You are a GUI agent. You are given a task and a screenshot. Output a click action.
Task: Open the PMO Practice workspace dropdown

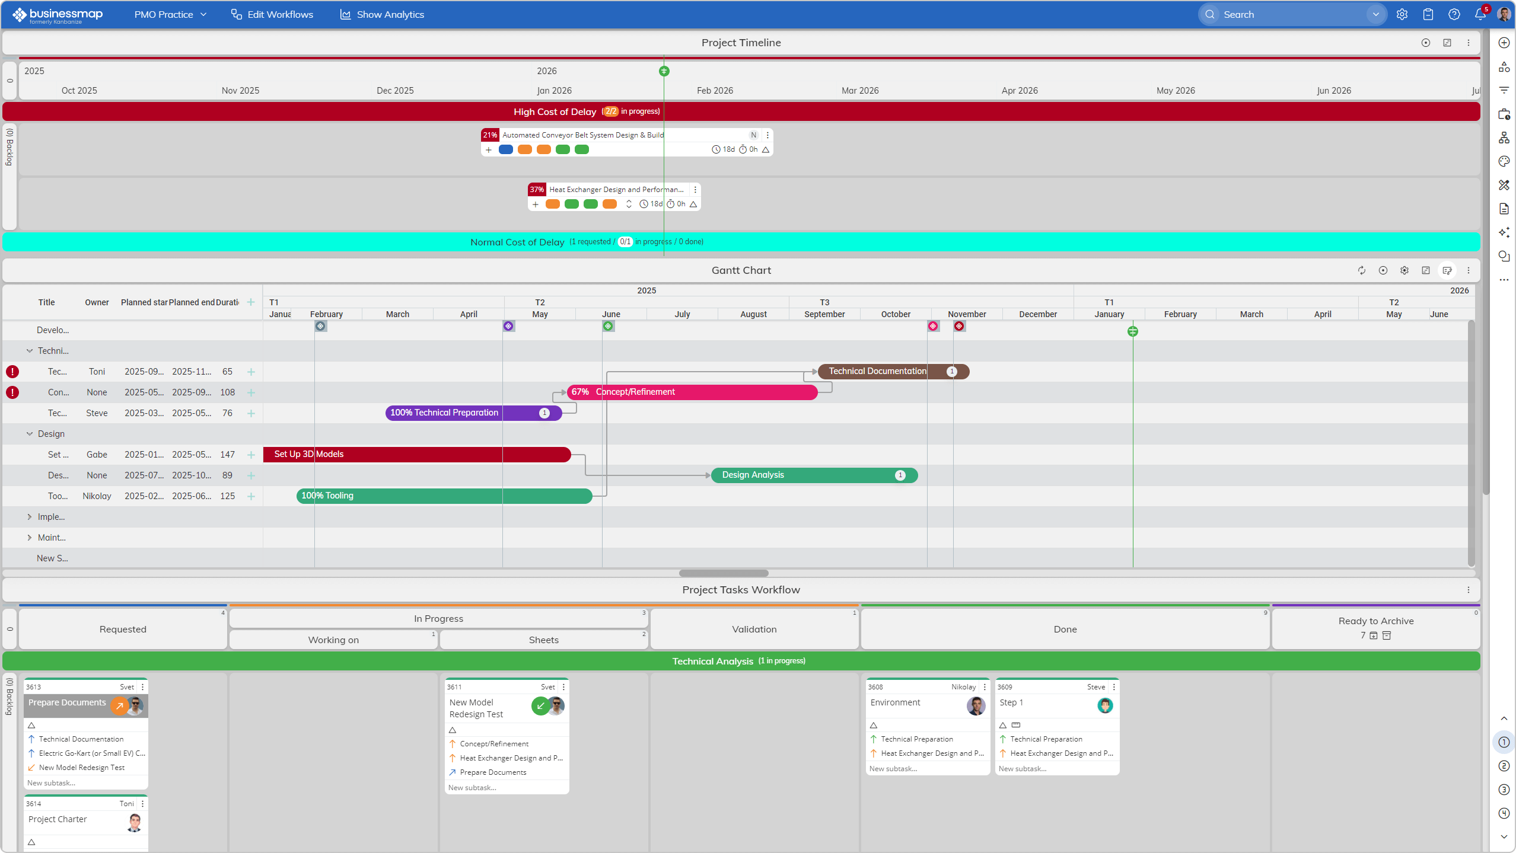click(170, 14)
